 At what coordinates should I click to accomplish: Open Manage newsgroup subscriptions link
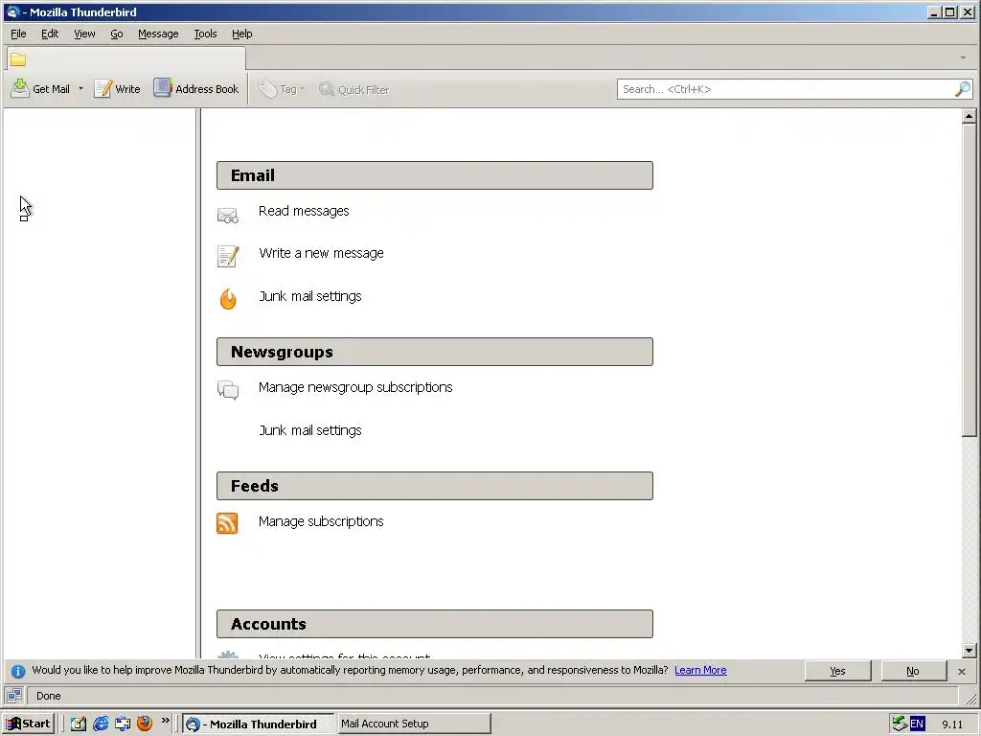coord(355,387)
